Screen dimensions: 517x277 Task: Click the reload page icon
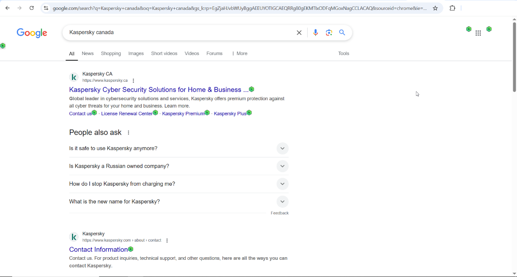coord(31,8)
